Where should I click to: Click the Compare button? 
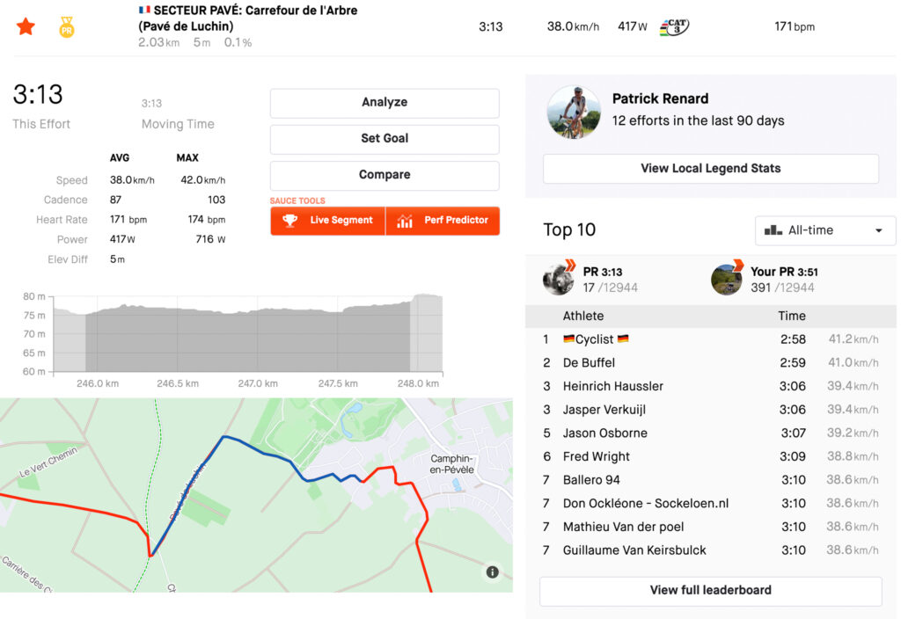pyautogui.click(x=385, y=175)
